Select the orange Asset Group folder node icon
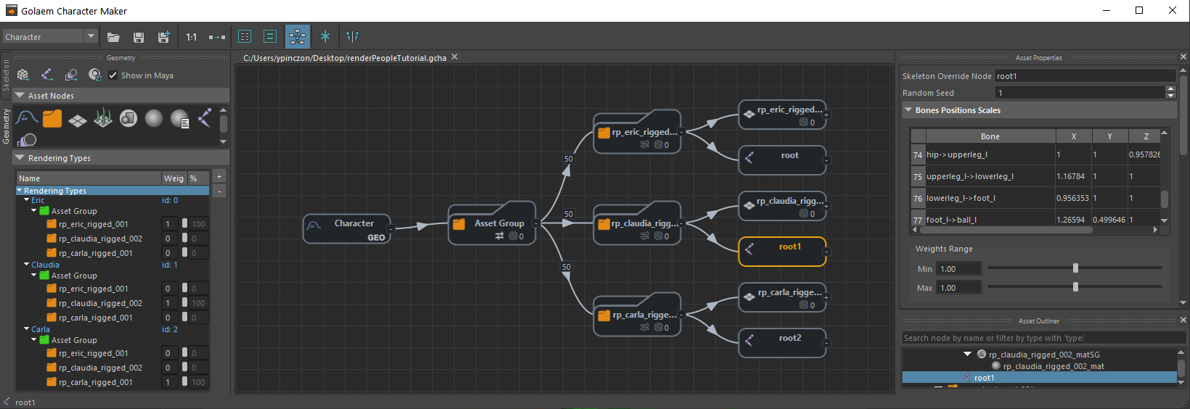Screen dimensions: 1190x409 click(x=52, y=118)
